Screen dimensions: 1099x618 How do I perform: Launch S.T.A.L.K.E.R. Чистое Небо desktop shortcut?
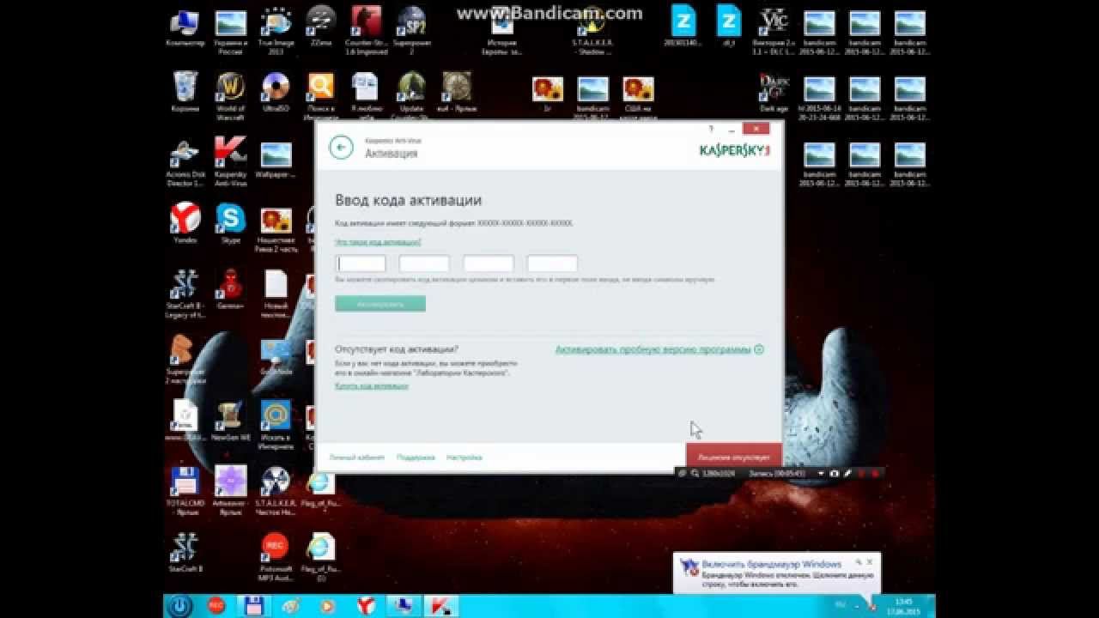[x=276, y=491]
